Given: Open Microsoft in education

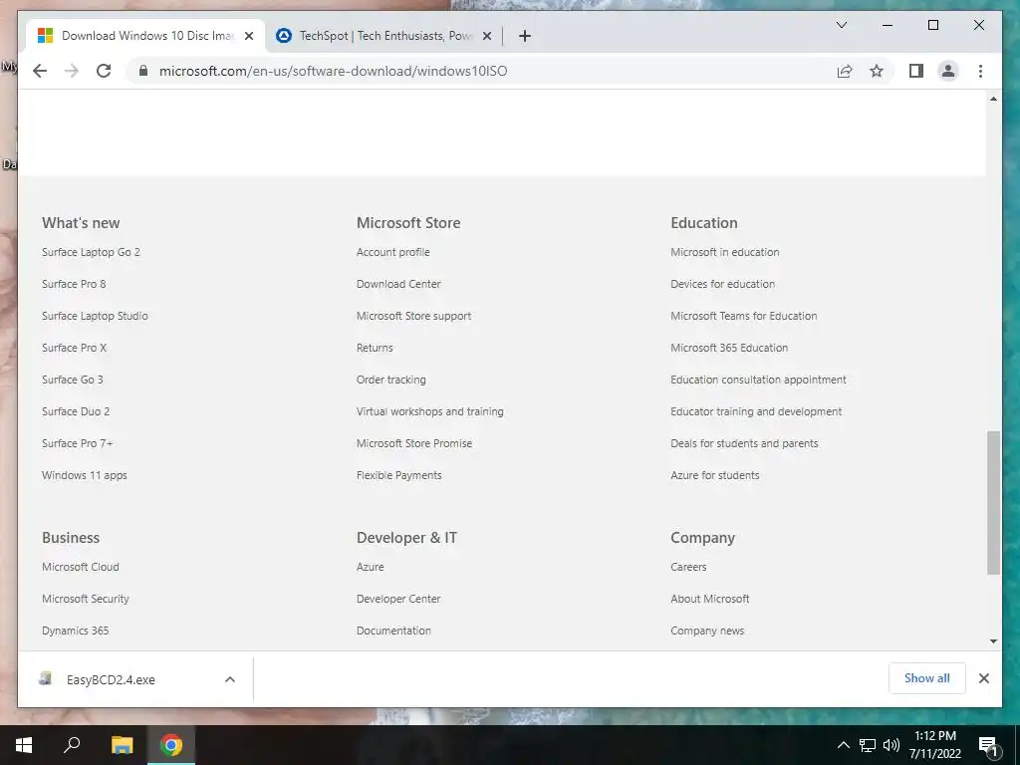Looking at the screenshot, I should pyautogui.click(x=725, y=252).
